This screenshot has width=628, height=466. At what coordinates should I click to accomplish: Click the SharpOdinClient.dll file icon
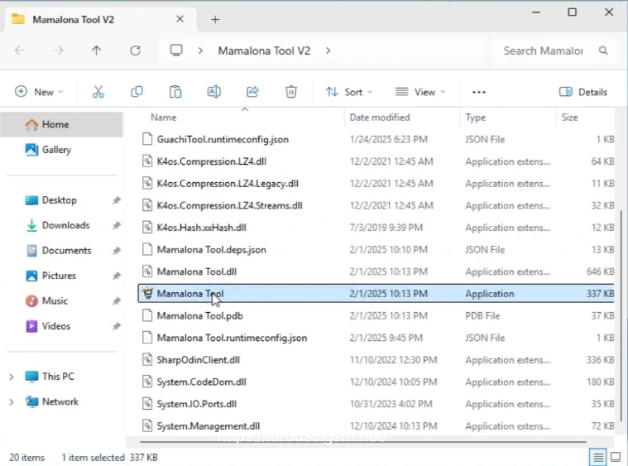[x=147, y=359]
